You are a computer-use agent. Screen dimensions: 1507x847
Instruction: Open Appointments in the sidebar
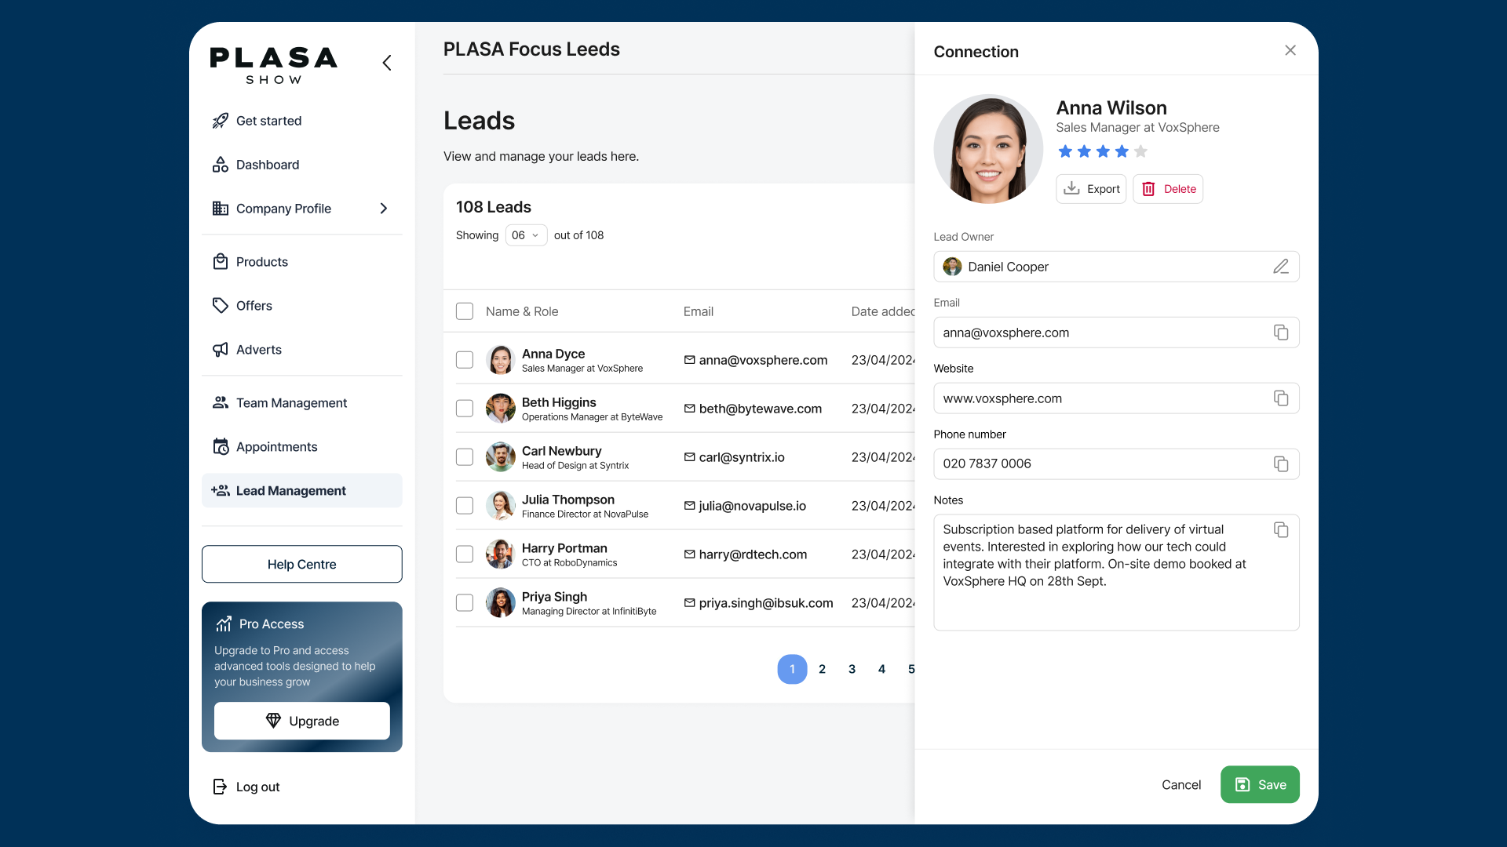point(276,447)
